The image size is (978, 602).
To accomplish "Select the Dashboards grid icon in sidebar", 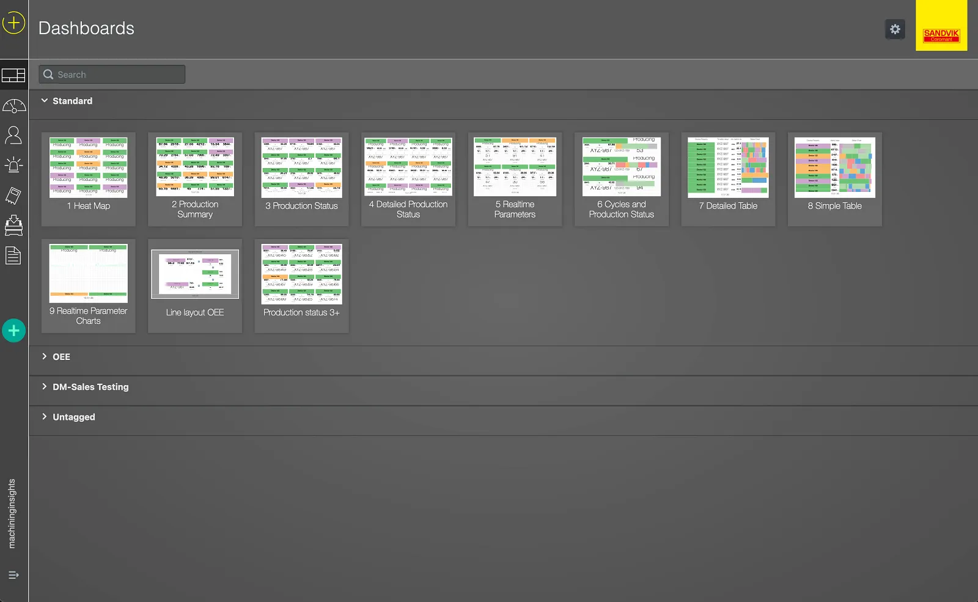I will click(13, 75).
